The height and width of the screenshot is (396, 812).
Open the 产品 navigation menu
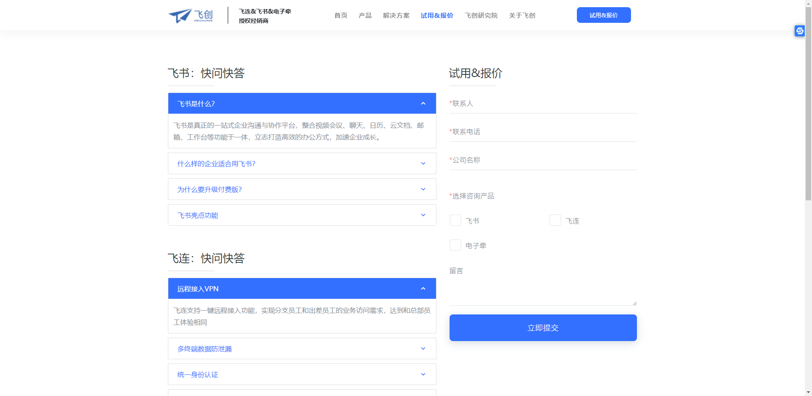click(365, 16)
